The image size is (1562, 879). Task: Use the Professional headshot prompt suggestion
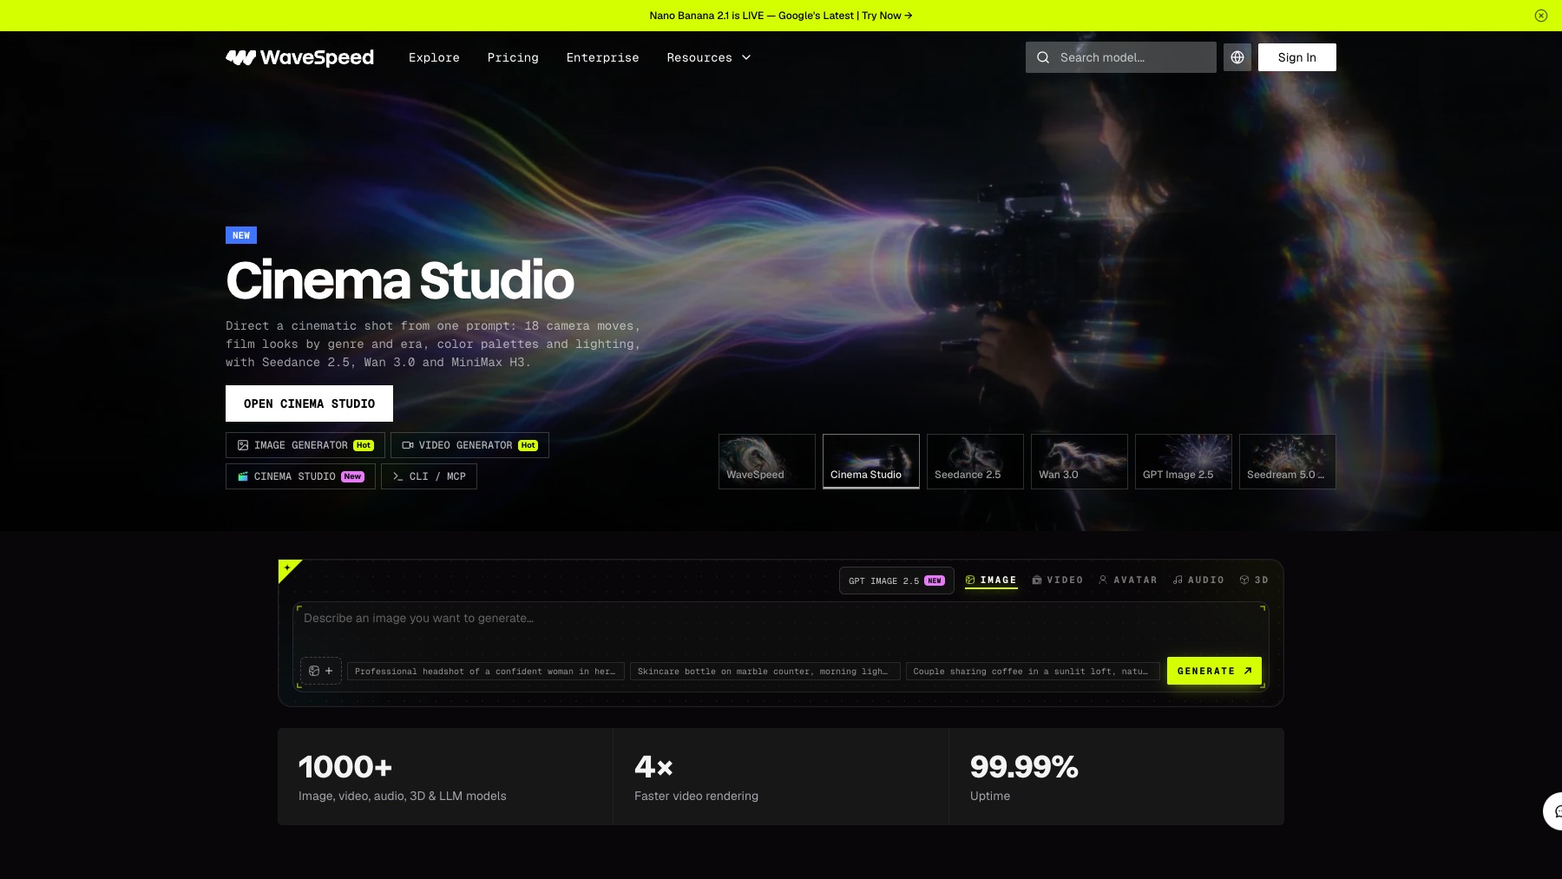click(486, 672)
